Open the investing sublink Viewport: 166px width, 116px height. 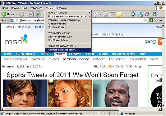[38, 59]
